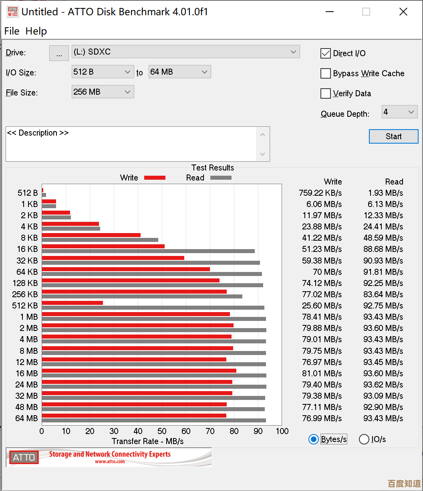Click the ATTO app icon in title bar

click(12, 12)
